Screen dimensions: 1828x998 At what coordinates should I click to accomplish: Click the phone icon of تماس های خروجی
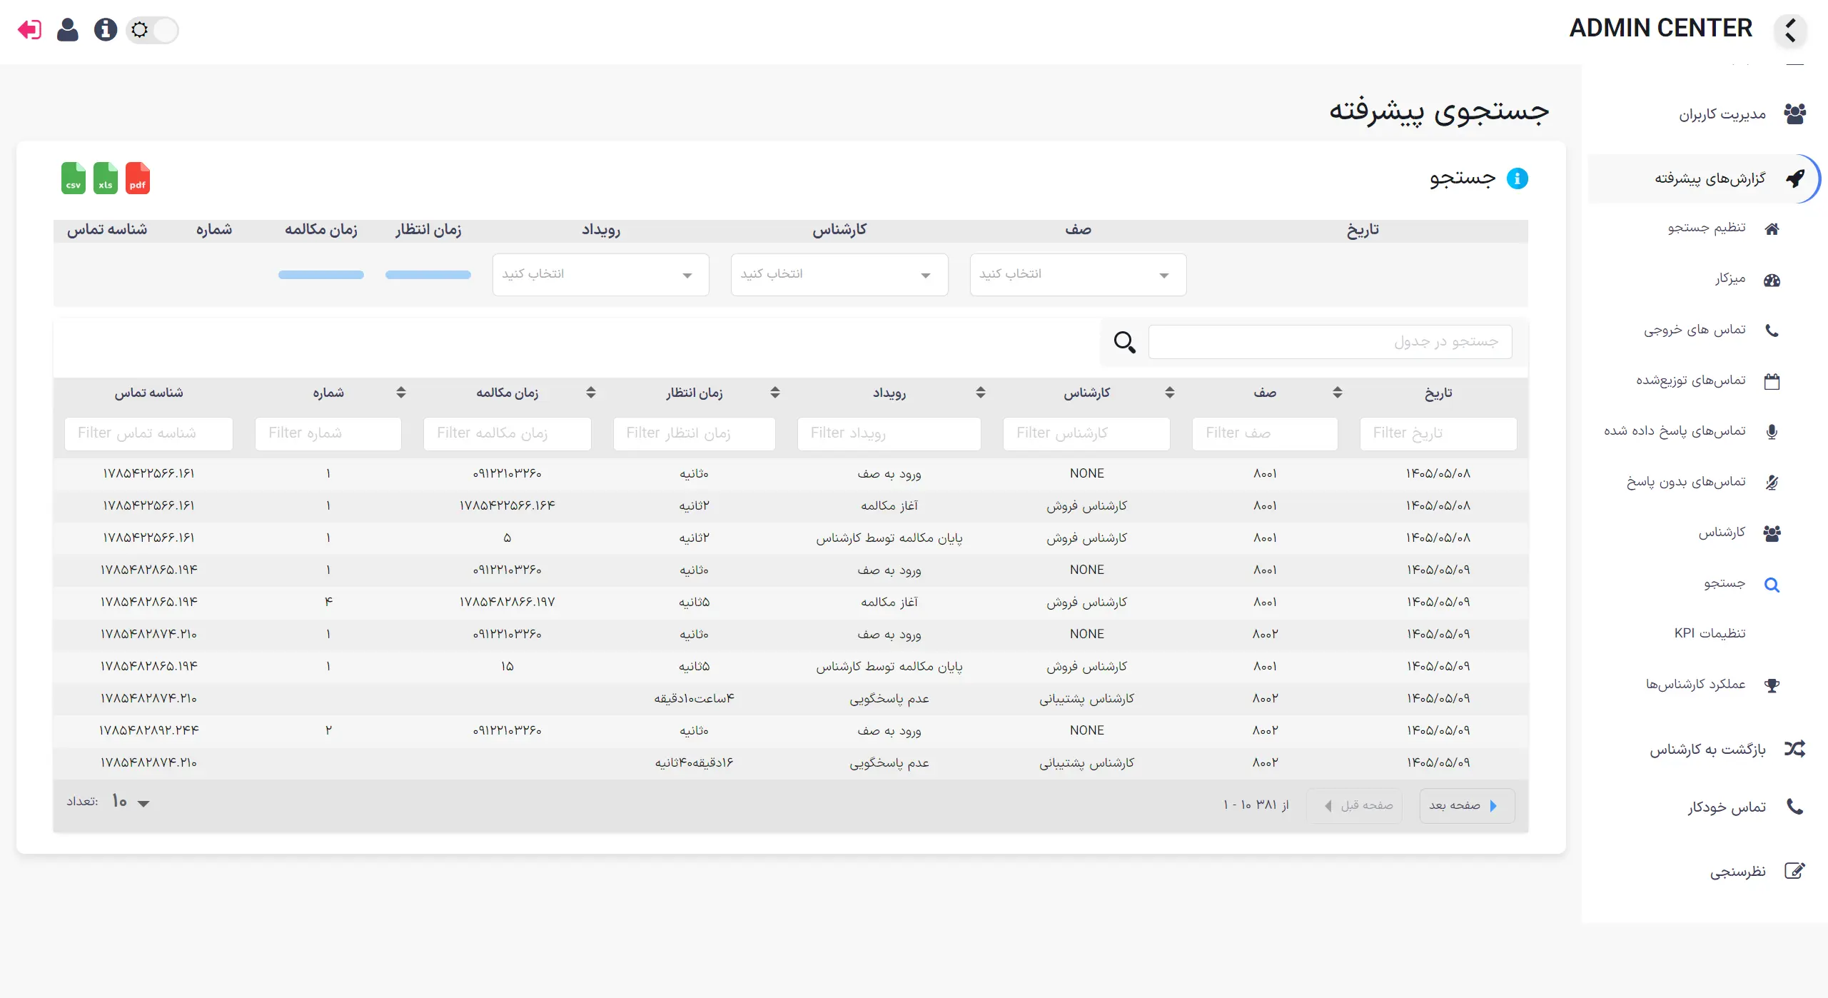tap(1772, 331)
